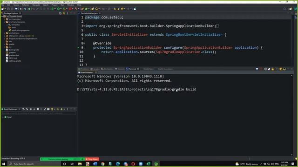The width and height of the screenshot is (298, 167).
Task: Click the red Stop/Relaunch toolbar icon
Action: (70, 9)
